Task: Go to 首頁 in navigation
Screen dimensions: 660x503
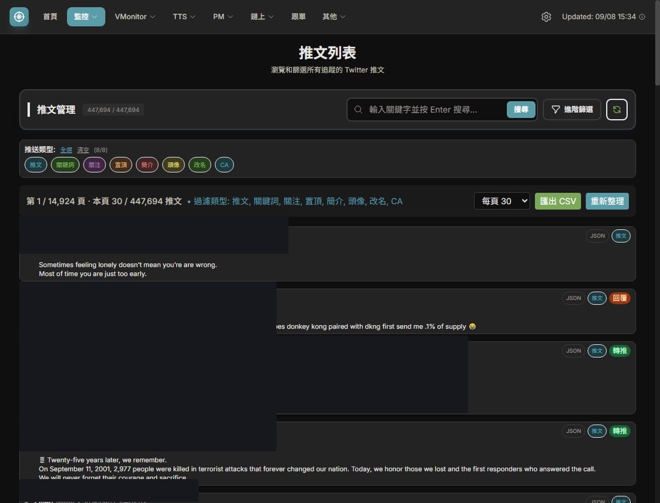Action: point(50,17)
